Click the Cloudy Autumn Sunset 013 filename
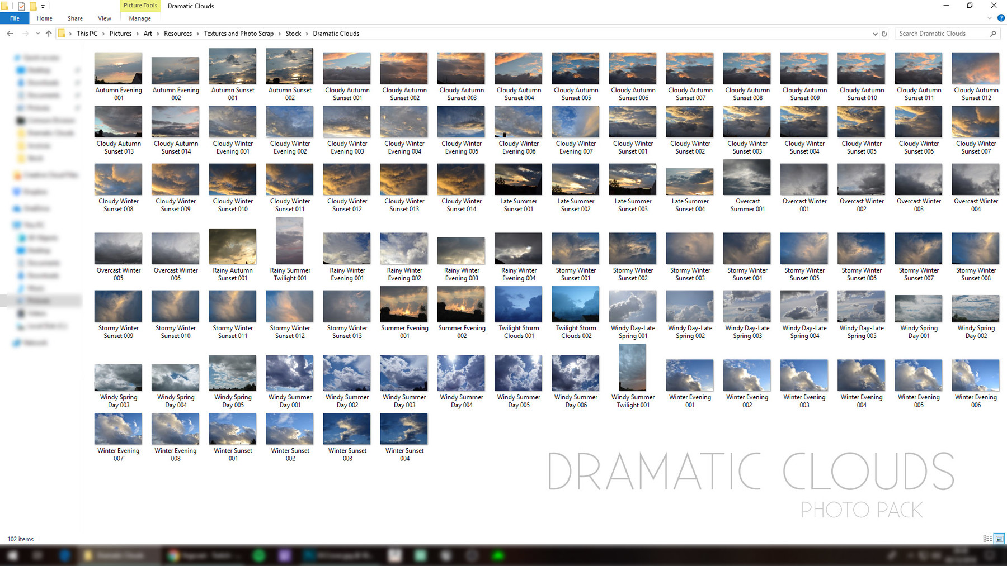This screenshot has width=1007, height=566. (119, 148)
